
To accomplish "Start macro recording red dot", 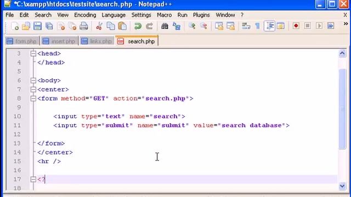I will pyautogui.click(x=296, y=26).
